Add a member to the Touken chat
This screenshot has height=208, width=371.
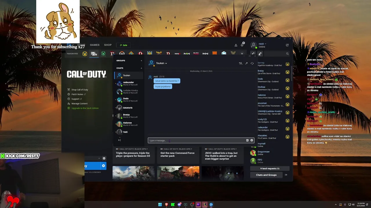[241, 63]
